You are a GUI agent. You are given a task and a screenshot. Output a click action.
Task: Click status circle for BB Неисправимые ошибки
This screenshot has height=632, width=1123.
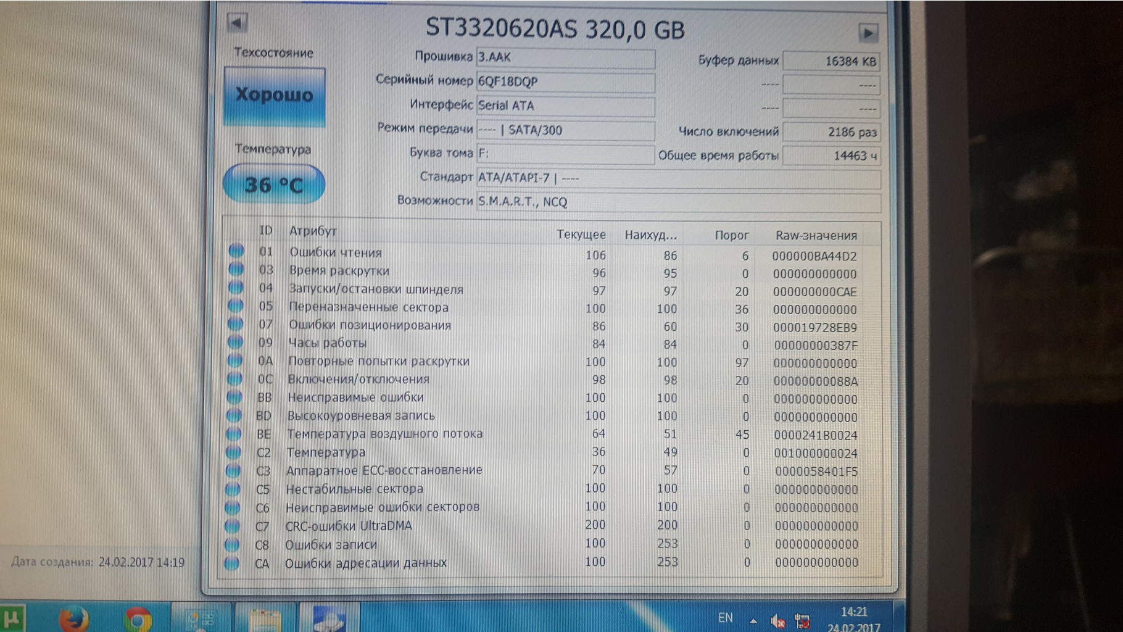point(234,396)
